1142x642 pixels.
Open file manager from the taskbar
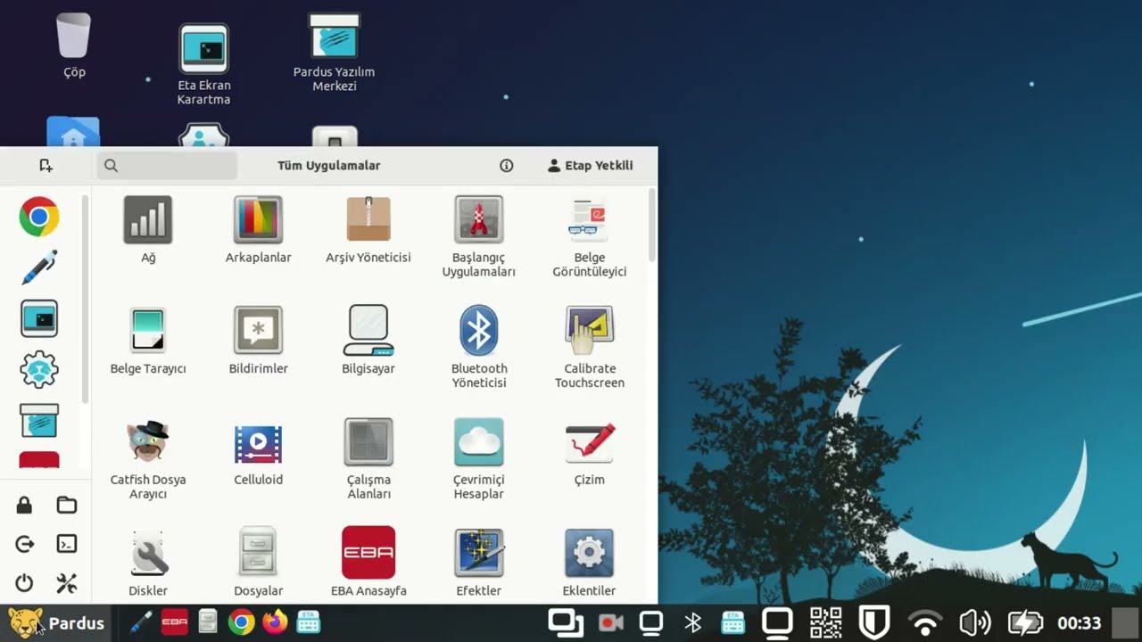pos(208,622)
